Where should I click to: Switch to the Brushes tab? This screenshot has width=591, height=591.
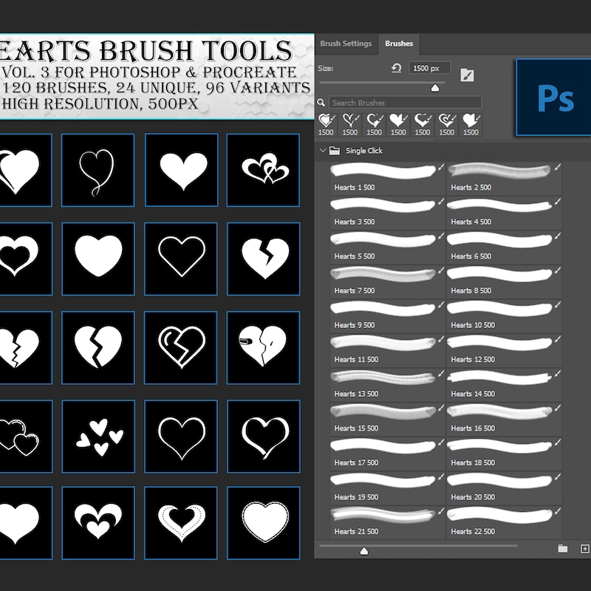[399, 44]
